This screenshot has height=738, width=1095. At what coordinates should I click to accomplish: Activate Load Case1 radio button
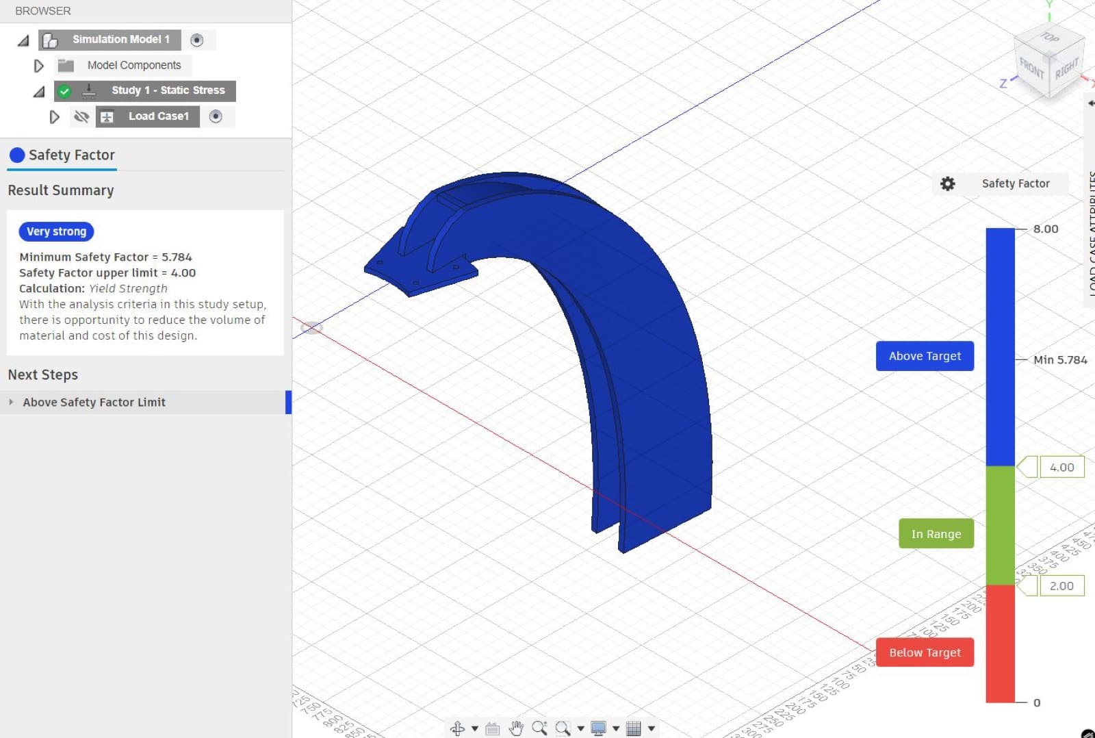click(216, 116)
